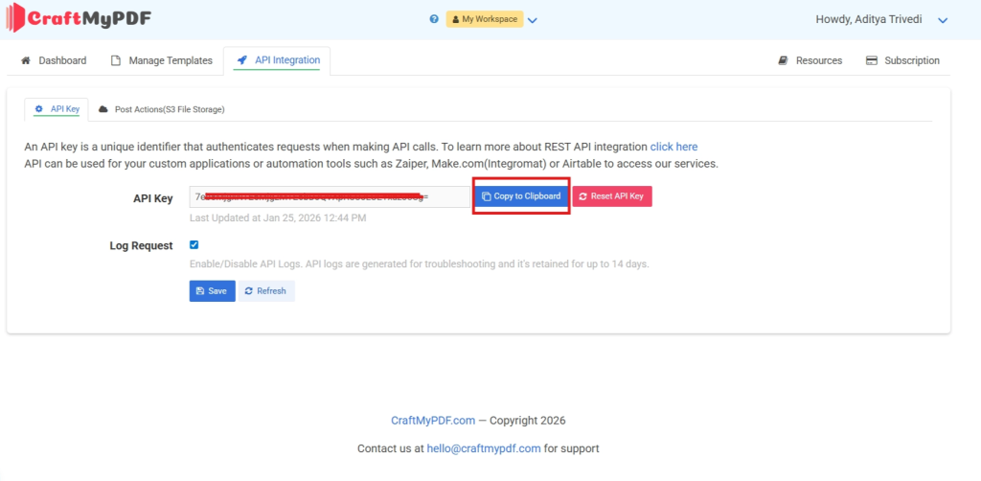Click the Resources book icon
981x481 pixels.
pyautogui.click(x=783, y=60)
